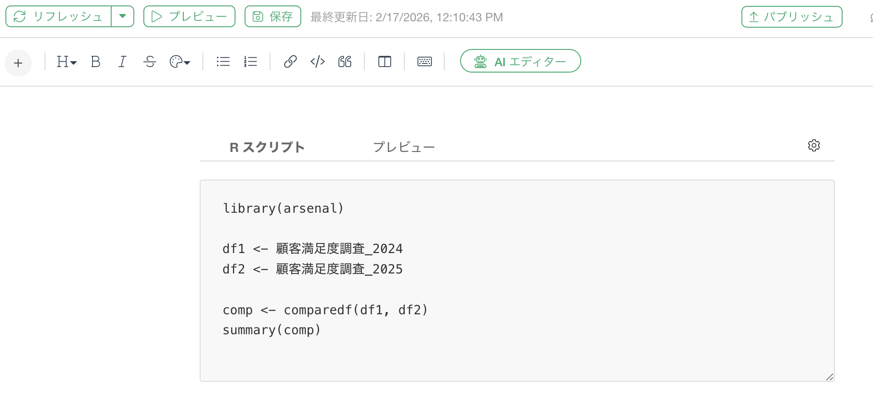The image size is (873, 400).
Task: Insert a hyperlink with the link icon
Action: click(290, 62)
